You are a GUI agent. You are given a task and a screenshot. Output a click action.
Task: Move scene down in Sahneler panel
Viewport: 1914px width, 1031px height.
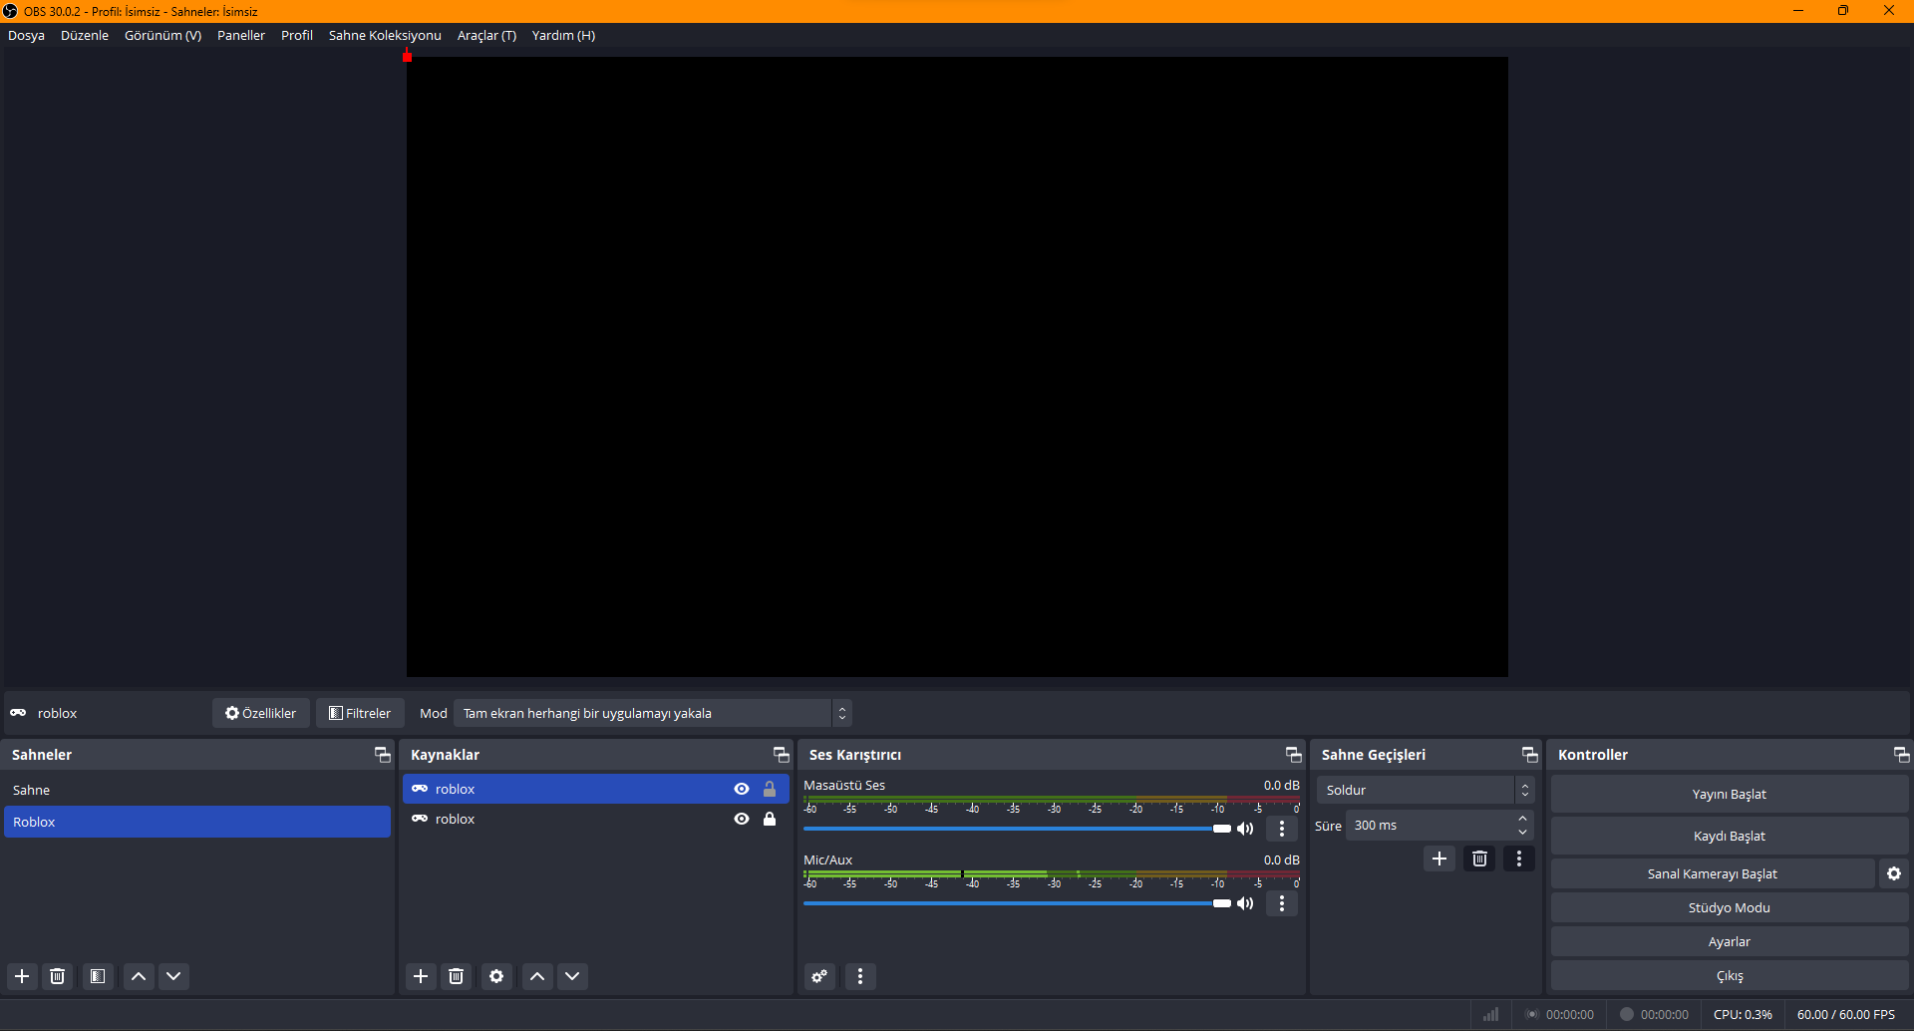pos(173,976)
